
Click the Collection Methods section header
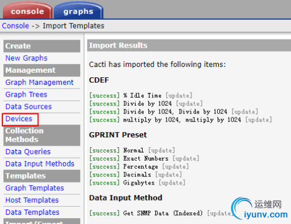42,135
